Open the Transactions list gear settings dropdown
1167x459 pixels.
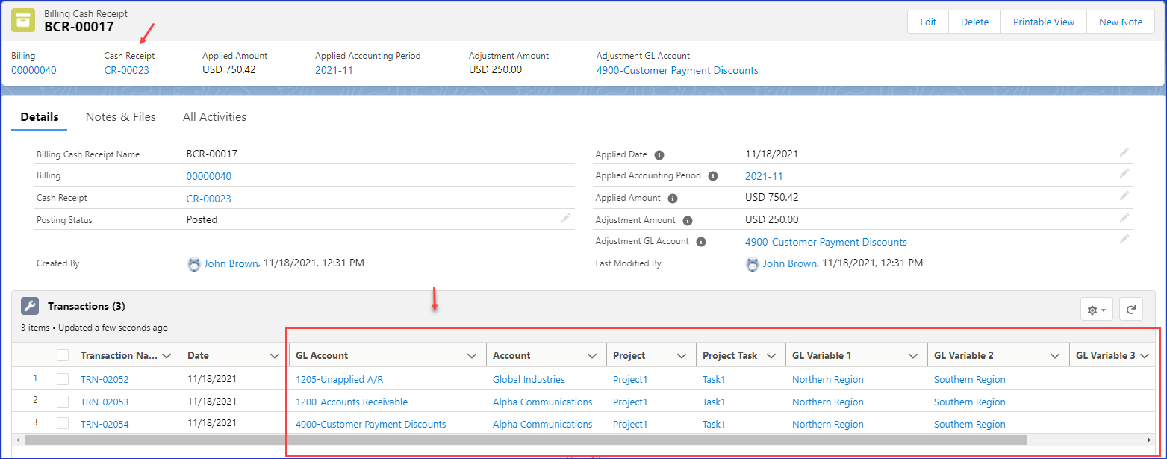coord(1096,310)
